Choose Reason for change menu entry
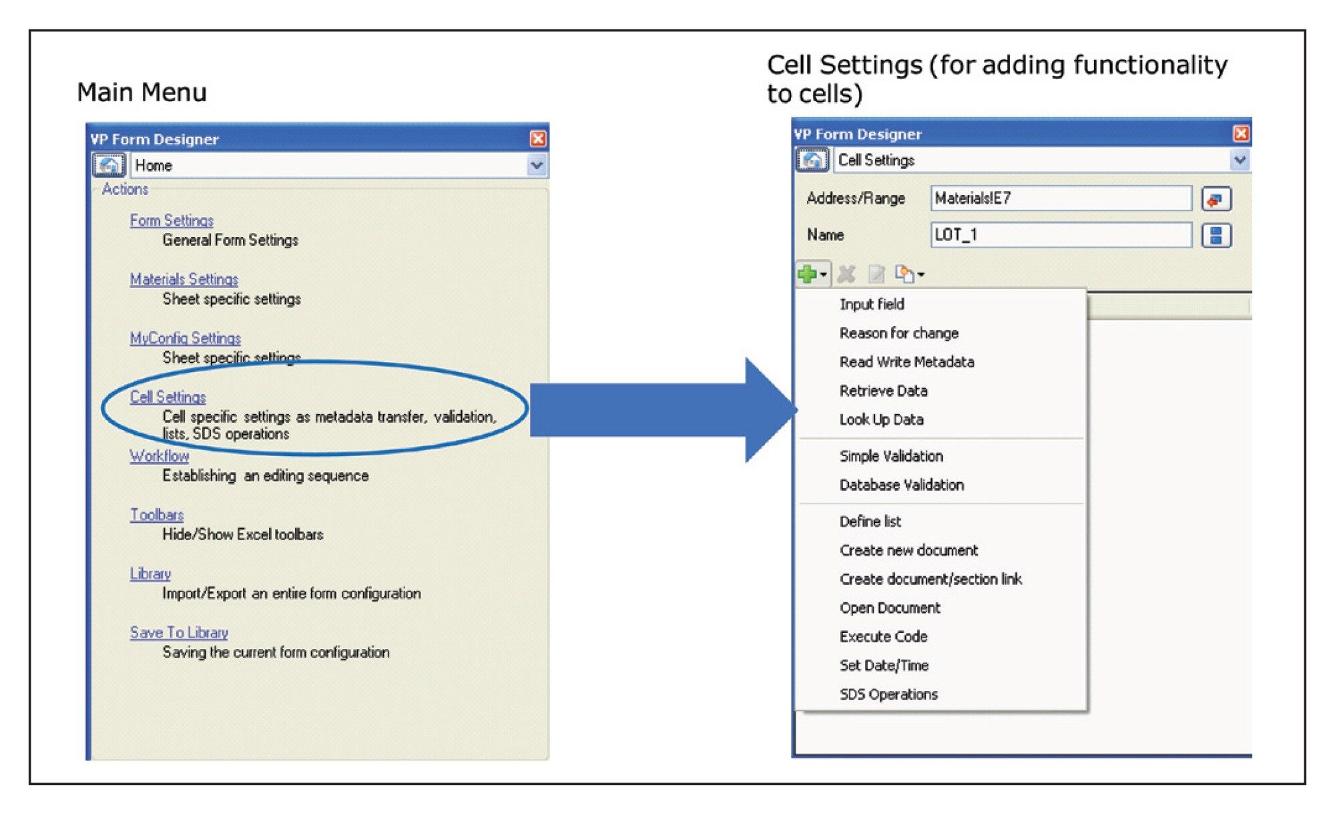This screenshot has height=820, width=1335. (x=899, y=333)
